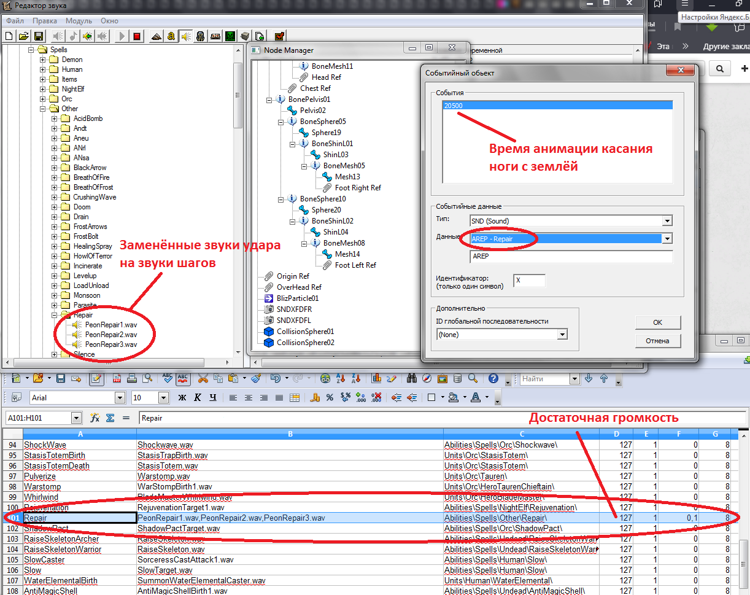Click the Save floppy icon in Sound Editor toolbar
The height and width of the screenshot is (595, 750).
pyautogui.click(x=38, y=36)
